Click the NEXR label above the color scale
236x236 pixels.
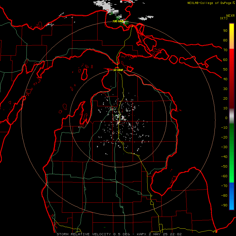point(230,16)
